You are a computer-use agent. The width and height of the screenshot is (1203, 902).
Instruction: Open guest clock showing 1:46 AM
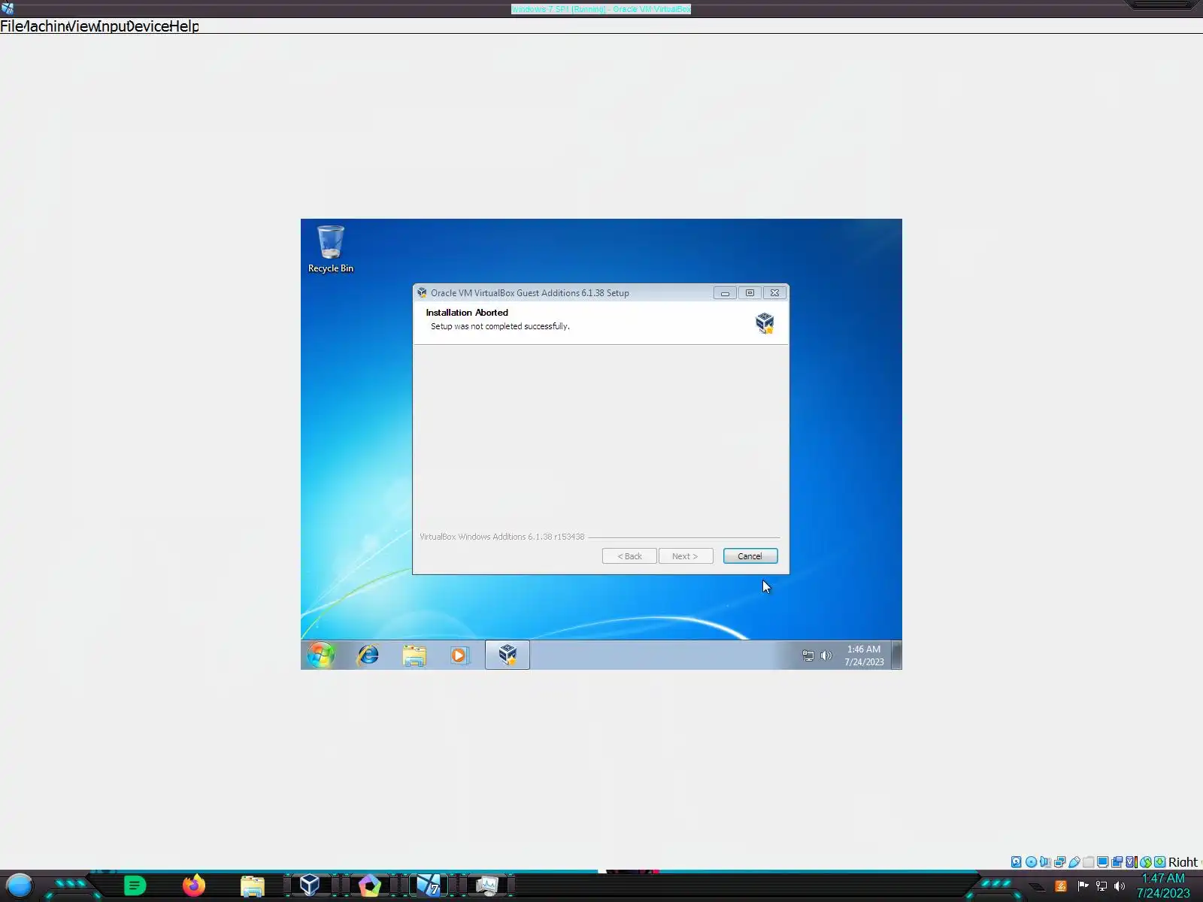coord(864,655)
